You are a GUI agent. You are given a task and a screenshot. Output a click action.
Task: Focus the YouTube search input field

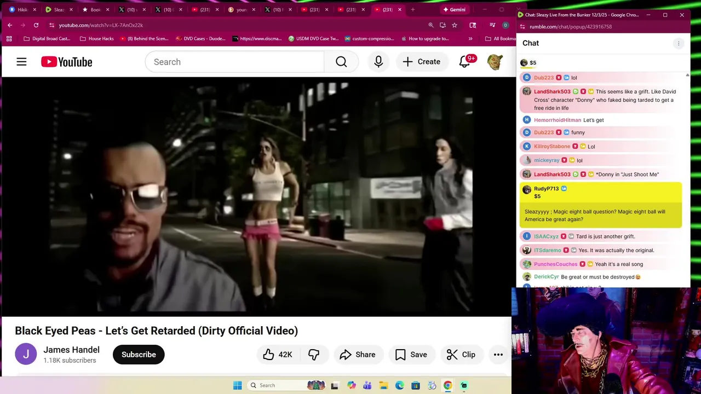[235, 62]
